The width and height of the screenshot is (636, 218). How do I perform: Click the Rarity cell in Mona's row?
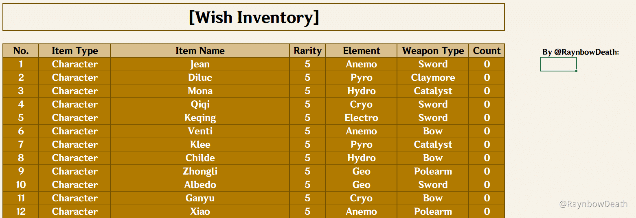(x=307, y=91)
